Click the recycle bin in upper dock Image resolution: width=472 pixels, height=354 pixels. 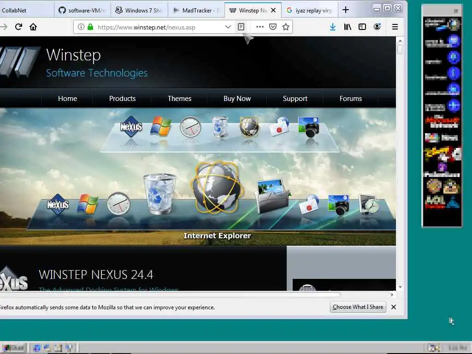click(x=220, y=127)
